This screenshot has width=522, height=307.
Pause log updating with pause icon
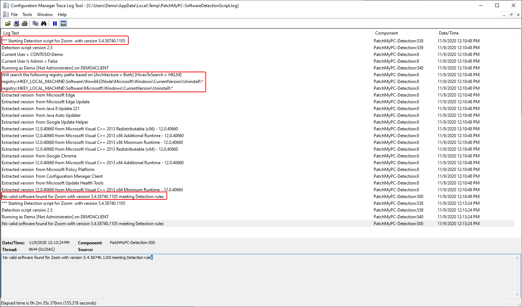(55, 24)
